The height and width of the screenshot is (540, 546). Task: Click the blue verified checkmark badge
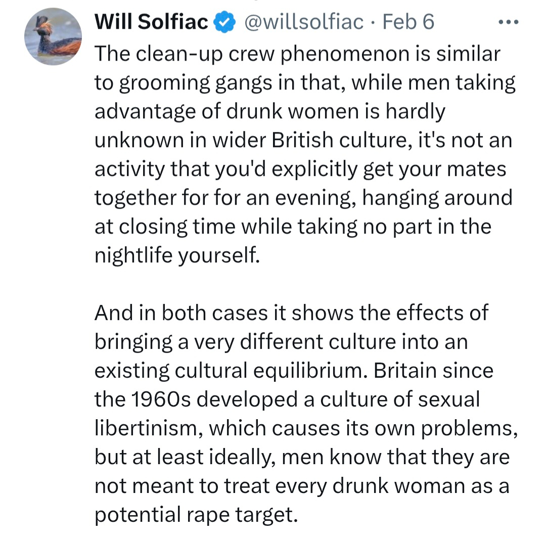[x=224, y=22]
